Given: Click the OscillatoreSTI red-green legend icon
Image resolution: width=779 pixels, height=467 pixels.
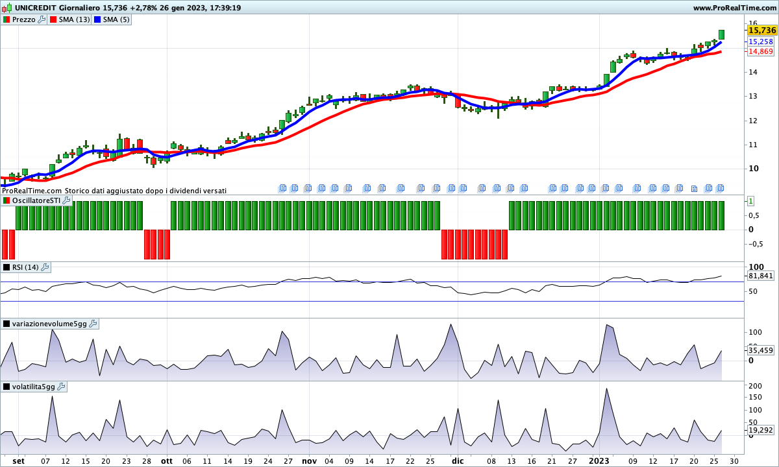Looking at the screenshot, I should pyautogui.click(x=6, y=201).
